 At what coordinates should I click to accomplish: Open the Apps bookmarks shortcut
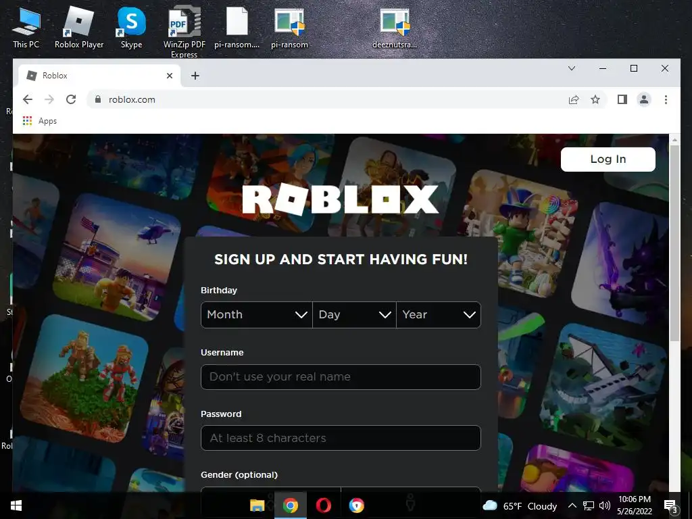tap(40, 121)
